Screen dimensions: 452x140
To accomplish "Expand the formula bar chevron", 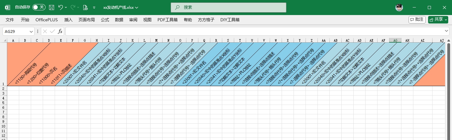I will [x=447, y=31].
